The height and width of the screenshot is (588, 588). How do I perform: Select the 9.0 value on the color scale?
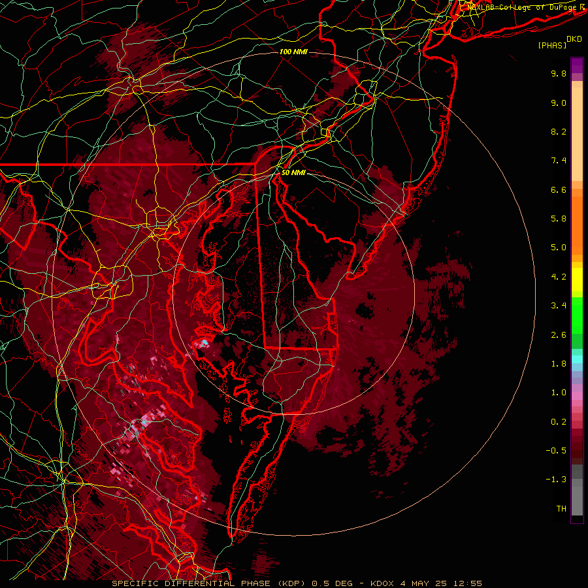pyautogui.click(x=559, y=103)
